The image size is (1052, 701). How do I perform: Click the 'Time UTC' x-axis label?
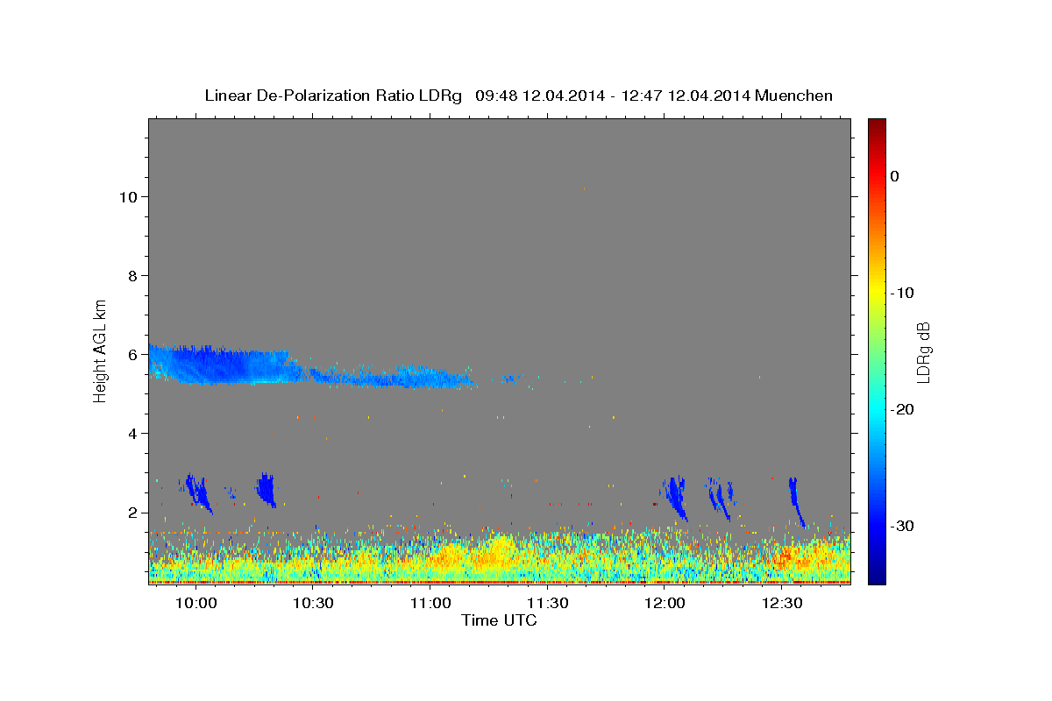499,620
